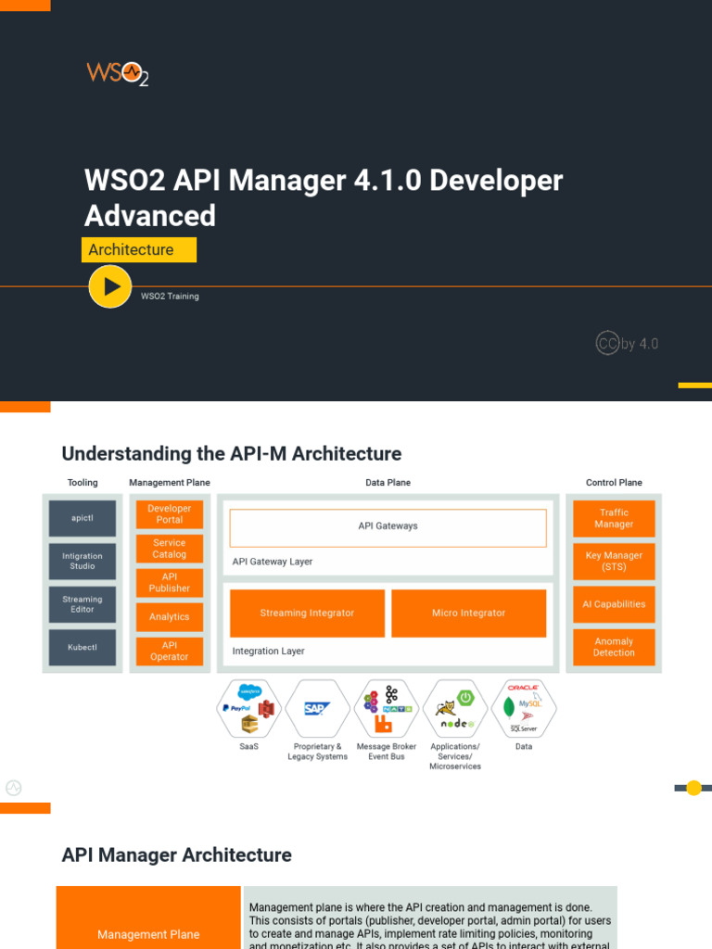This screenshot has height=949, width=712.
Task: Click the Key Manager (STS) box
Action: (x=614, y=561)
